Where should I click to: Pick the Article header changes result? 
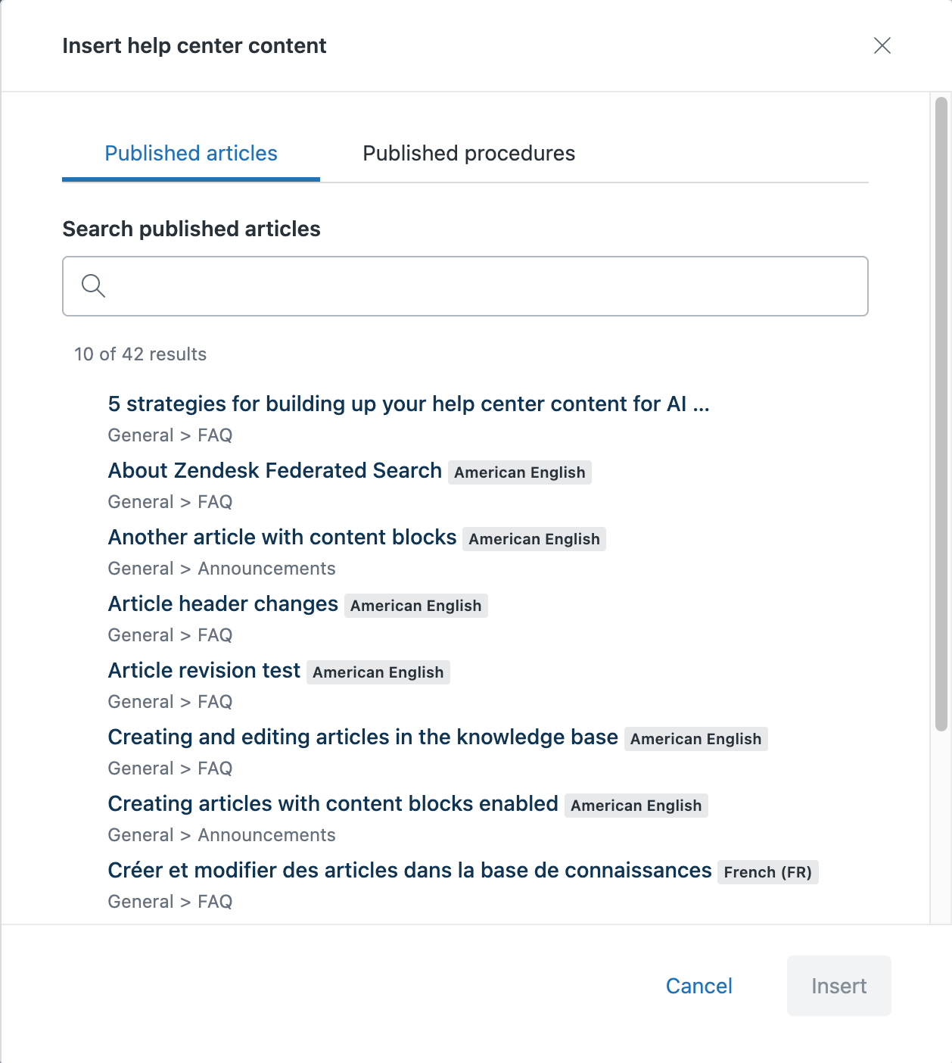point(222,604)
